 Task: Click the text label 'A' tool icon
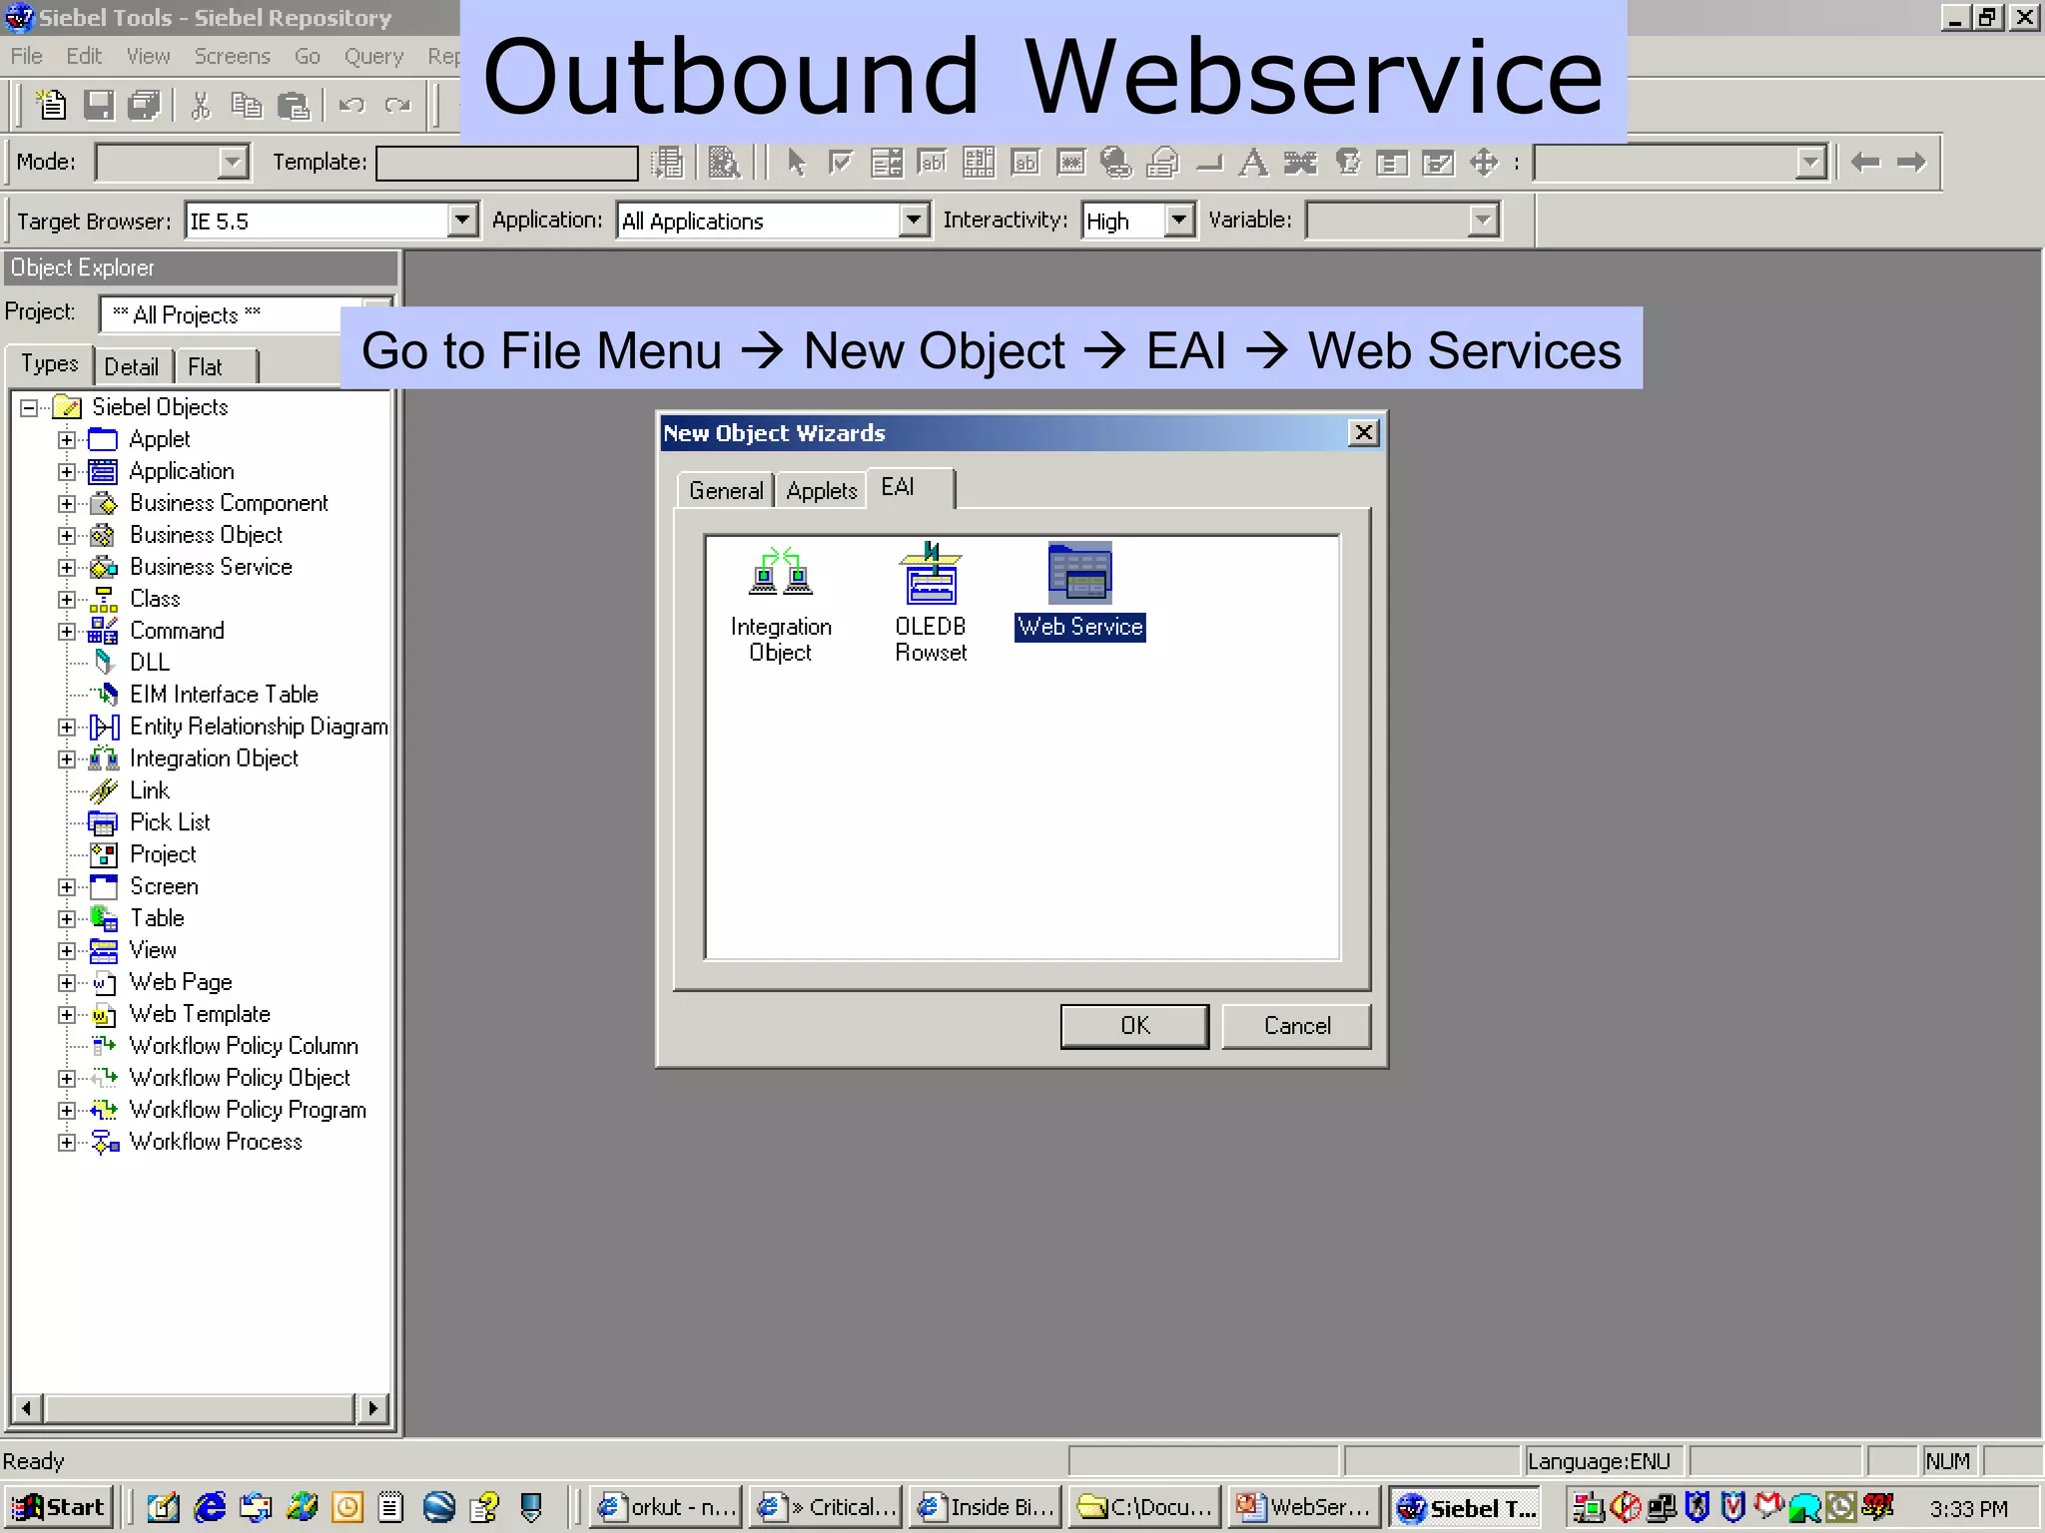1252,162
